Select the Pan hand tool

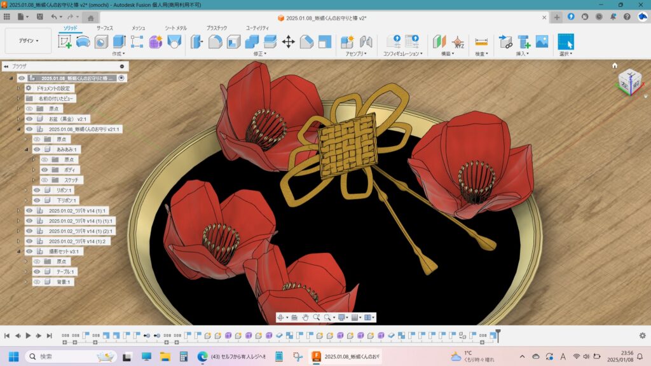point(306,317)
